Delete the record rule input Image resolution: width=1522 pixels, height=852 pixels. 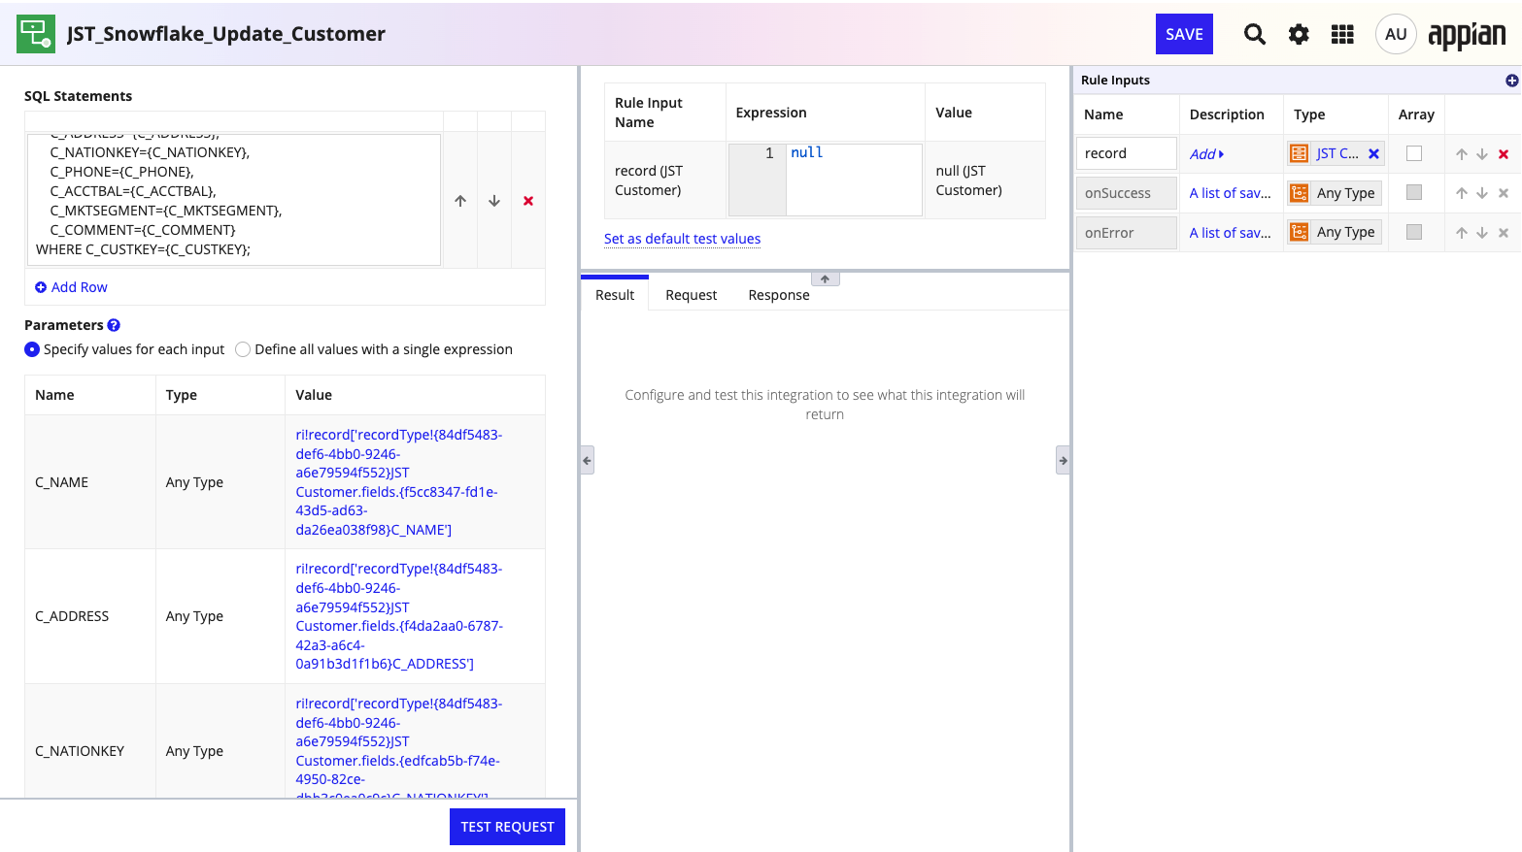point(1504,154)
